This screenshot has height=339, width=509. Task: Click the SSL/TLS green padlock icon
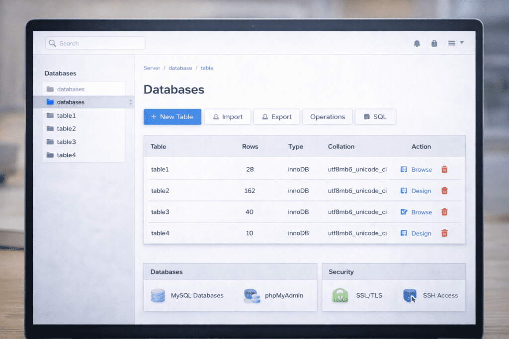tap(340, 295)
